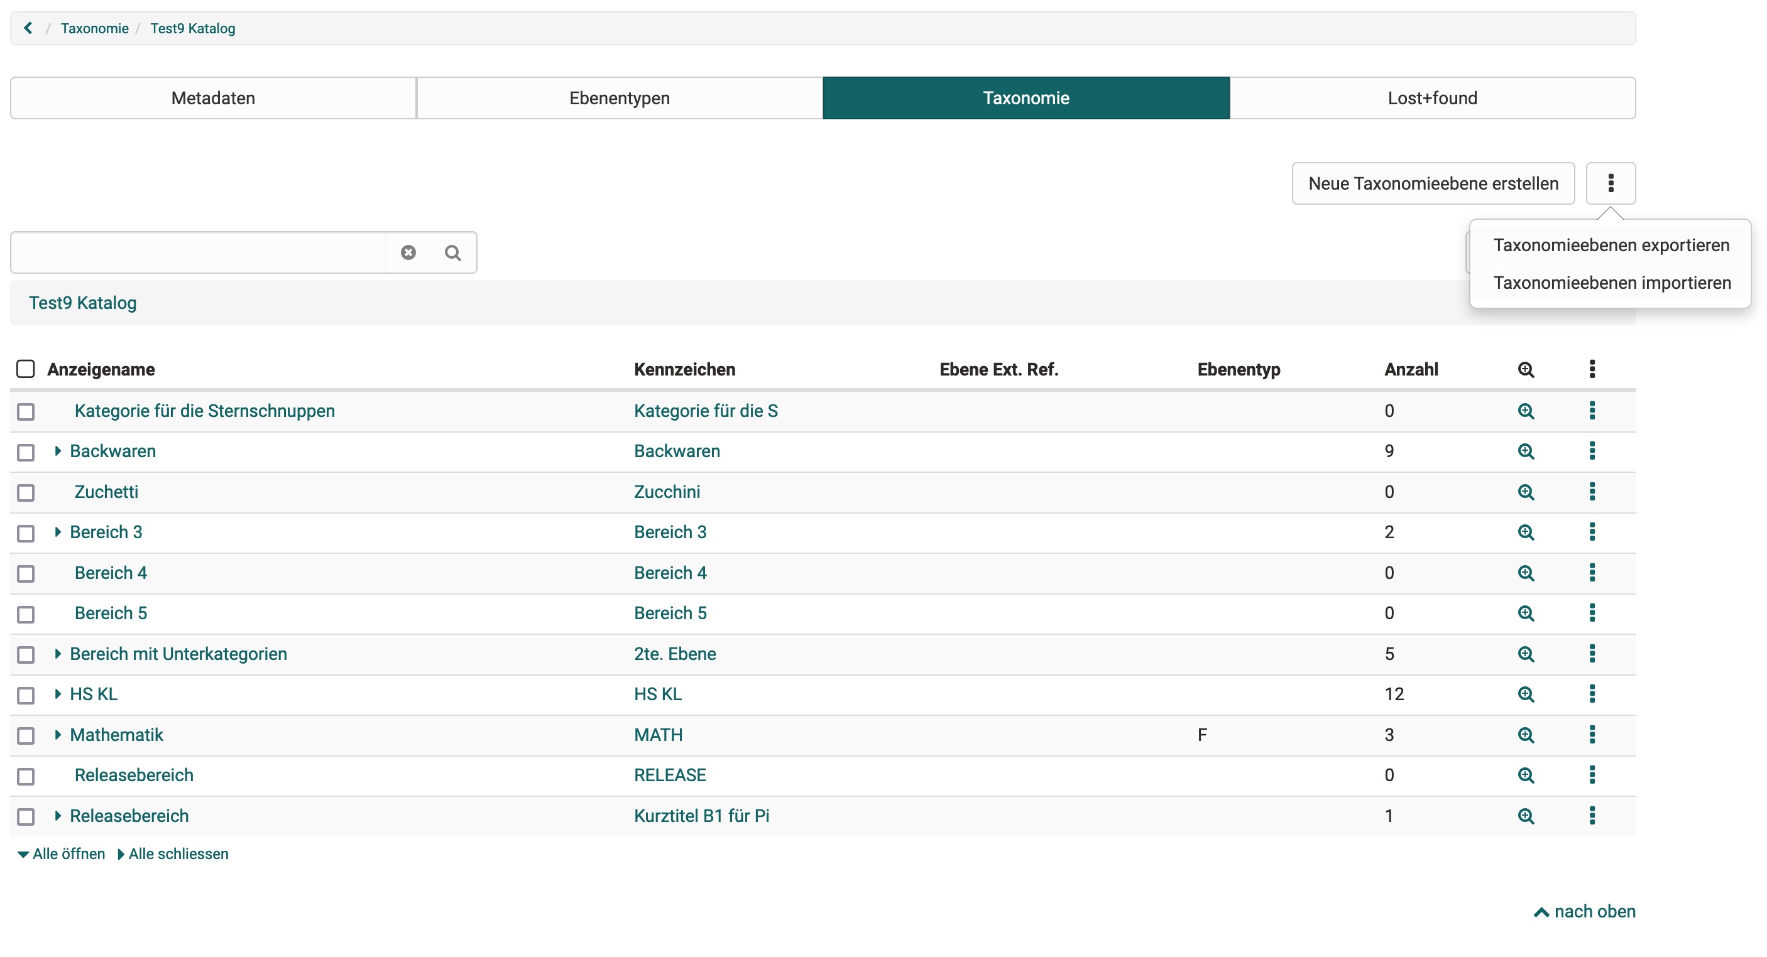Click the zoom icon in HS KL row
Image resolution: width=1767 pixels, height=957 pixels.
(x=1525, y=695)
